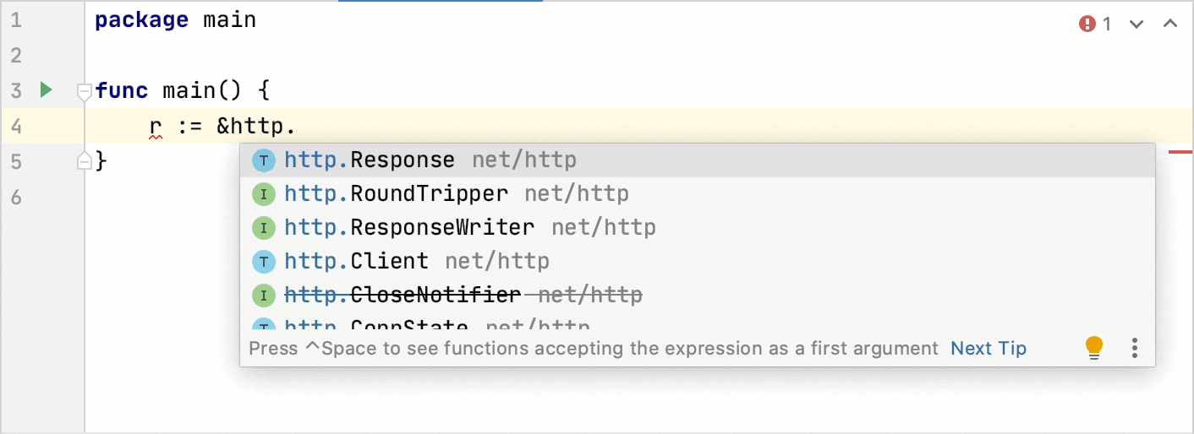1194x434 pixels.
Task: Go to previous highlighted error arrow
Action: coord(1170,24)
